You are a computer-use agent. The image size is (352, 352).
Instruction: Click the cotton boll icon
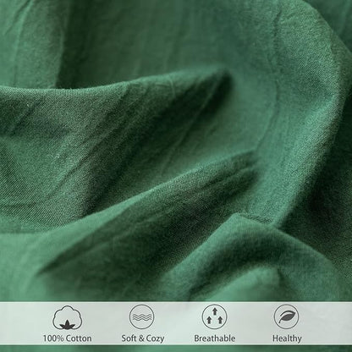(68, 318)
